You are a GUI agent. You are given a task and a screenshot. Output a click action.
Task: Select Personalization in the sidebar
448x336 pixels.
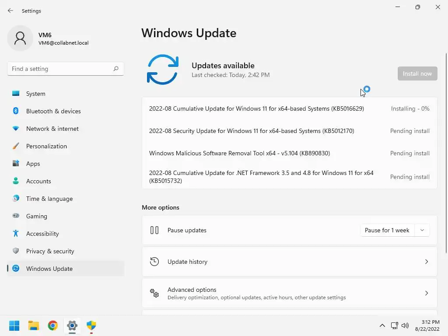[66, 146]
